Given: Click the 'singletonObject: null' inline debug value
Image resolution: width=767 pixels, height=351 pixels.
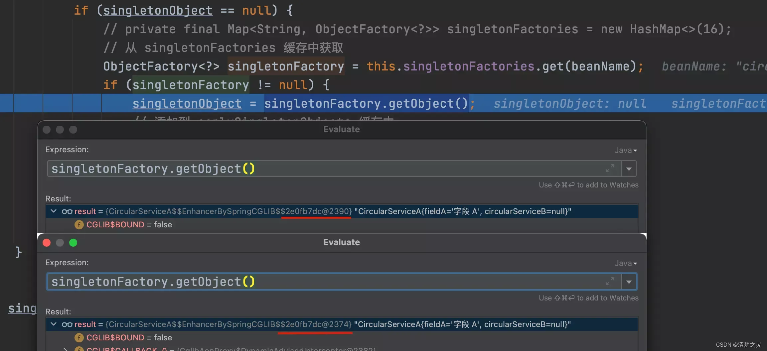Looking at the screenshot, I should pos(570,104).
